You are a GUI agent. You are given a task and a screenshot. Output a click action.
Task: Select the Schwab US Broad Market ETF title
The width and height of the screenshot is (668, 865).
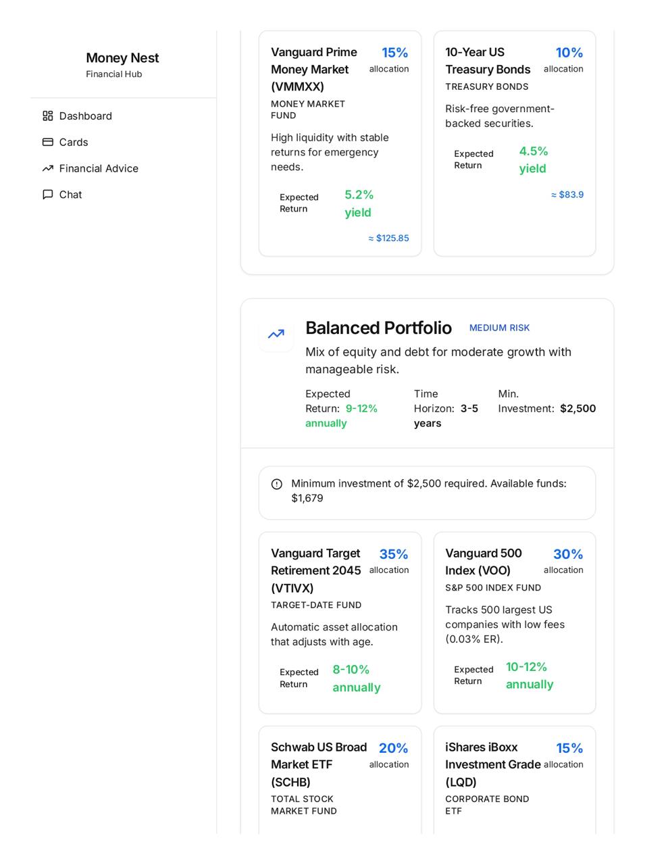pyautogui.click(x=319, y=765)
